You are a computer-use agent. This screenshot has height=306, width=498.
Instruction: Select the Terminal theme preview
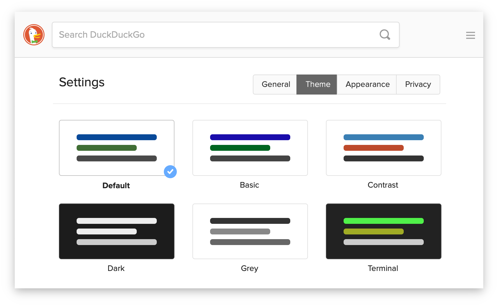tap(383, 231)
